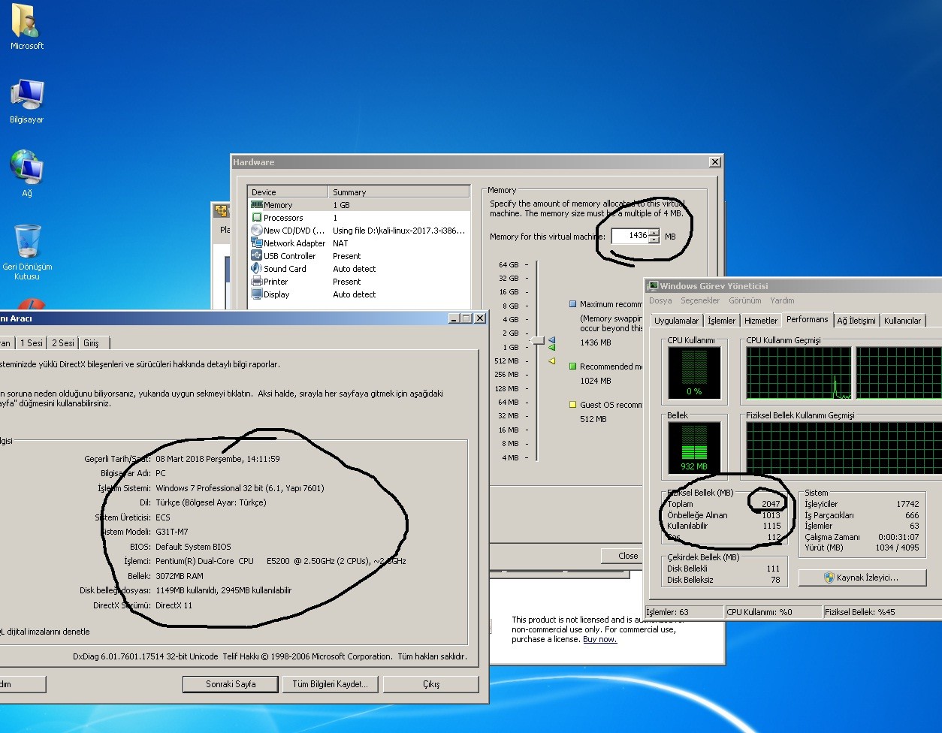The image size is (942, 733).
Task: Open the Dosya menu in Task Manager
Action: click(x=660, y=300)
